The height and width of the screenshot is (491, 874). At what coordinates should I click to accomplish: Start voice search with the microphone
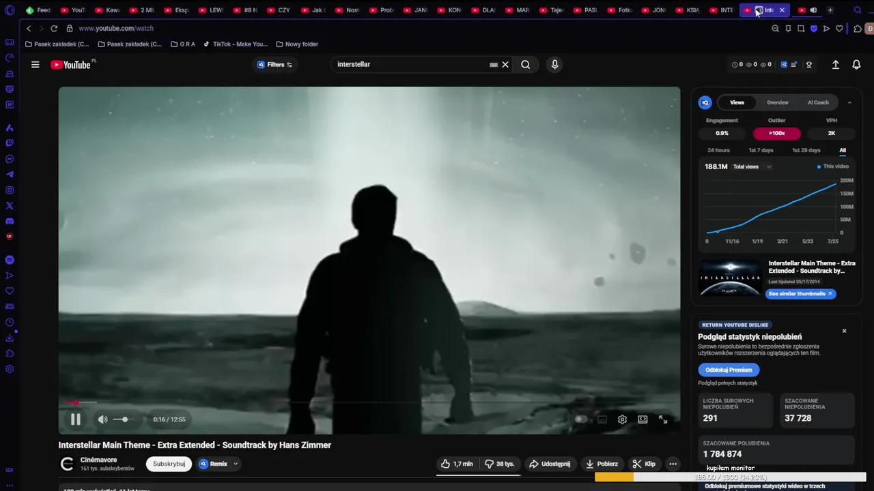point(554,65)
